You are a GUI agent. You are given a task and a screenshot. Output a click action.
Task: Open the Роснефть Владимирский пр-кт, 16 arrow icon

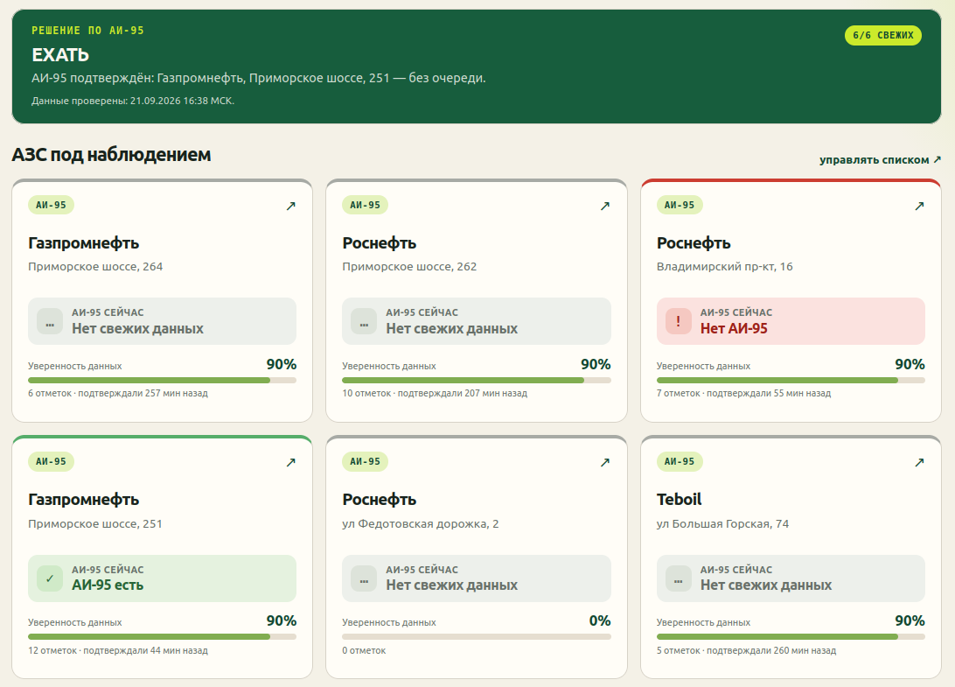point(920,206)
